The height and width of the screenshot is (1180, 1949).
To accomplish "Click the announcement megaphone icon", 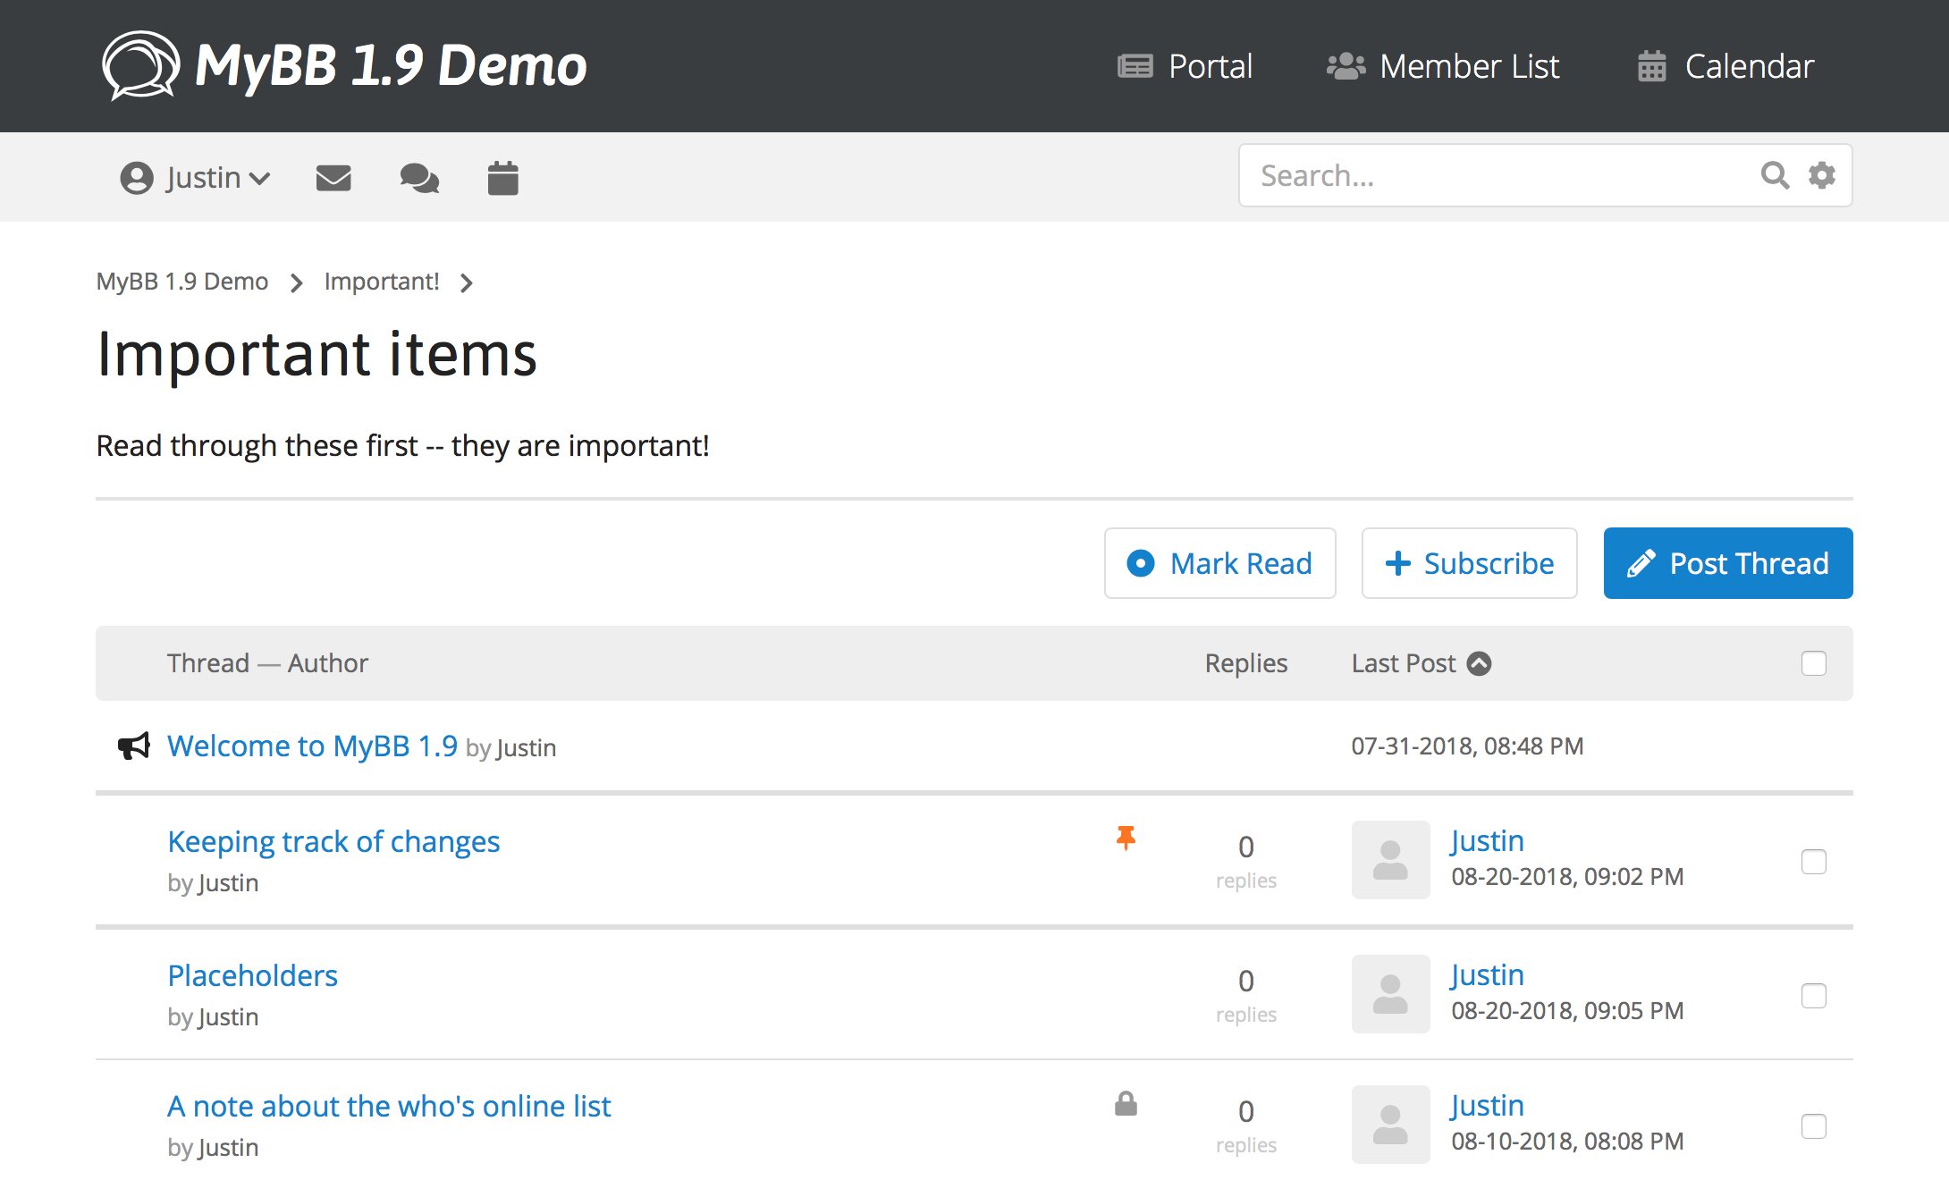I will click(x=134, y=746).
